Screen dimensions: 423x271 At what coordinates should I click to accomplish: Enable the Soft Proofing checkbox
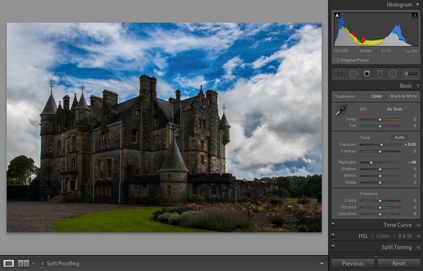pyautogui.click(x=43, y=264)
